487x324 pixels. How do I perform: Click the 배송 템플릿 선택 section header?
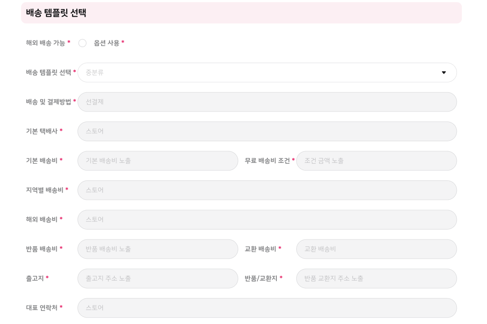coord(56,13)
